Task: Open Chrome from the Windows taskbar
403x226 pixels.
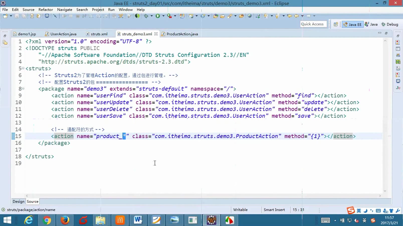Action: (47, 220)
